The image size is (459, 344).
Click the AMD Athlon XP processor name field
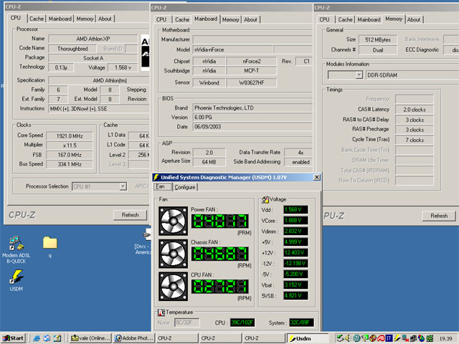click(x=93, y=39)
